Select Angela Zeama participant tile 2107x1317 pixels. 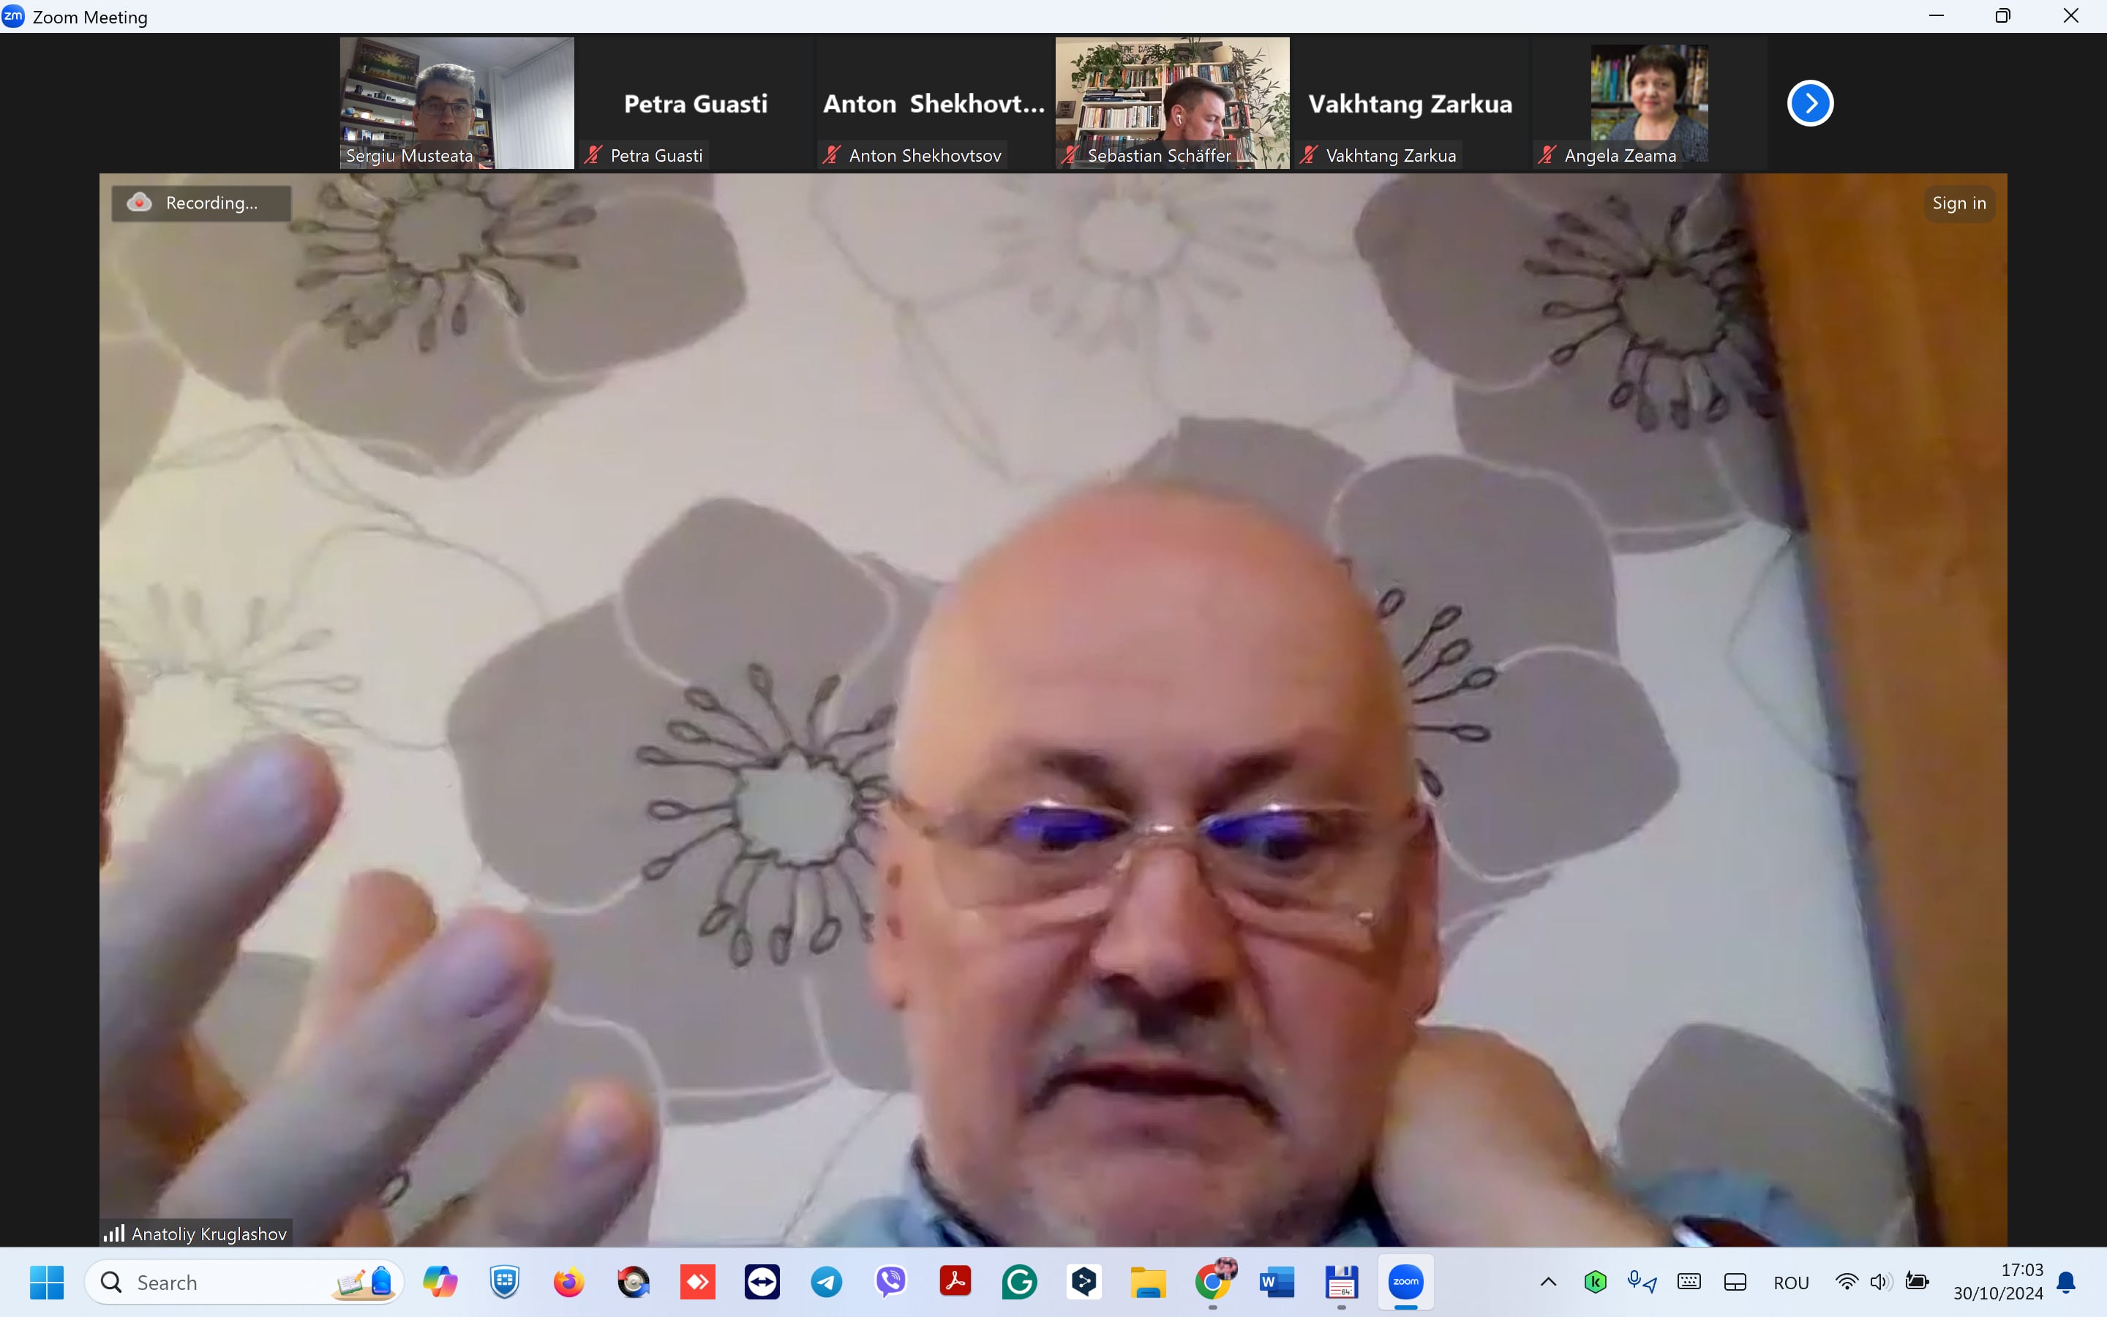click(1648, 102)
